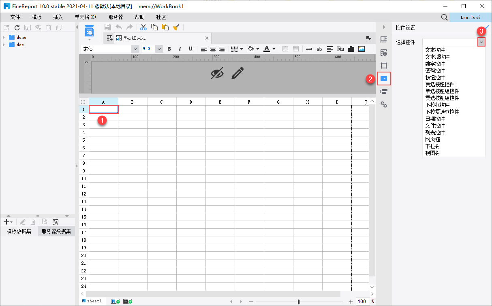Open the font size dropdown
The image size is (492, 306).
(159, 49)
